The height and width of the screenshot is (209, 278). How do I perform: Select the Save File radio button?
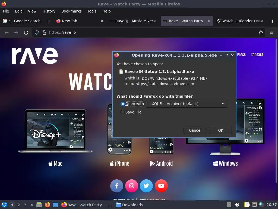pos(122,112)
